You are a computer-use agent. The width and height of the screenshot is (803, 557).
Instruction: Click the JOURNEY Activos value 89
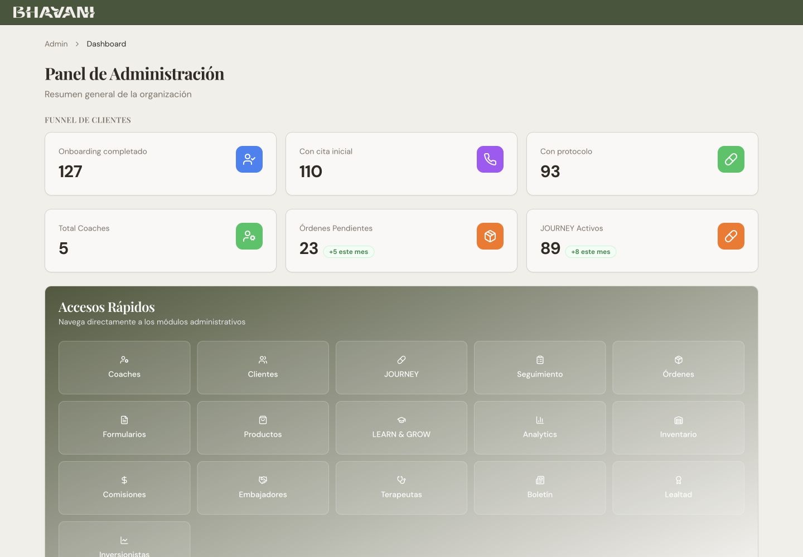[550, 248]
